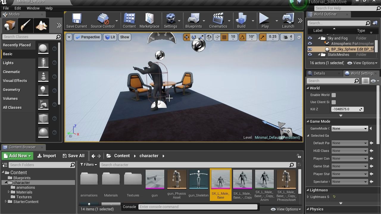Toggle scale snapping in the viewport
381x214 pixels.
click(x=262, y=37)
